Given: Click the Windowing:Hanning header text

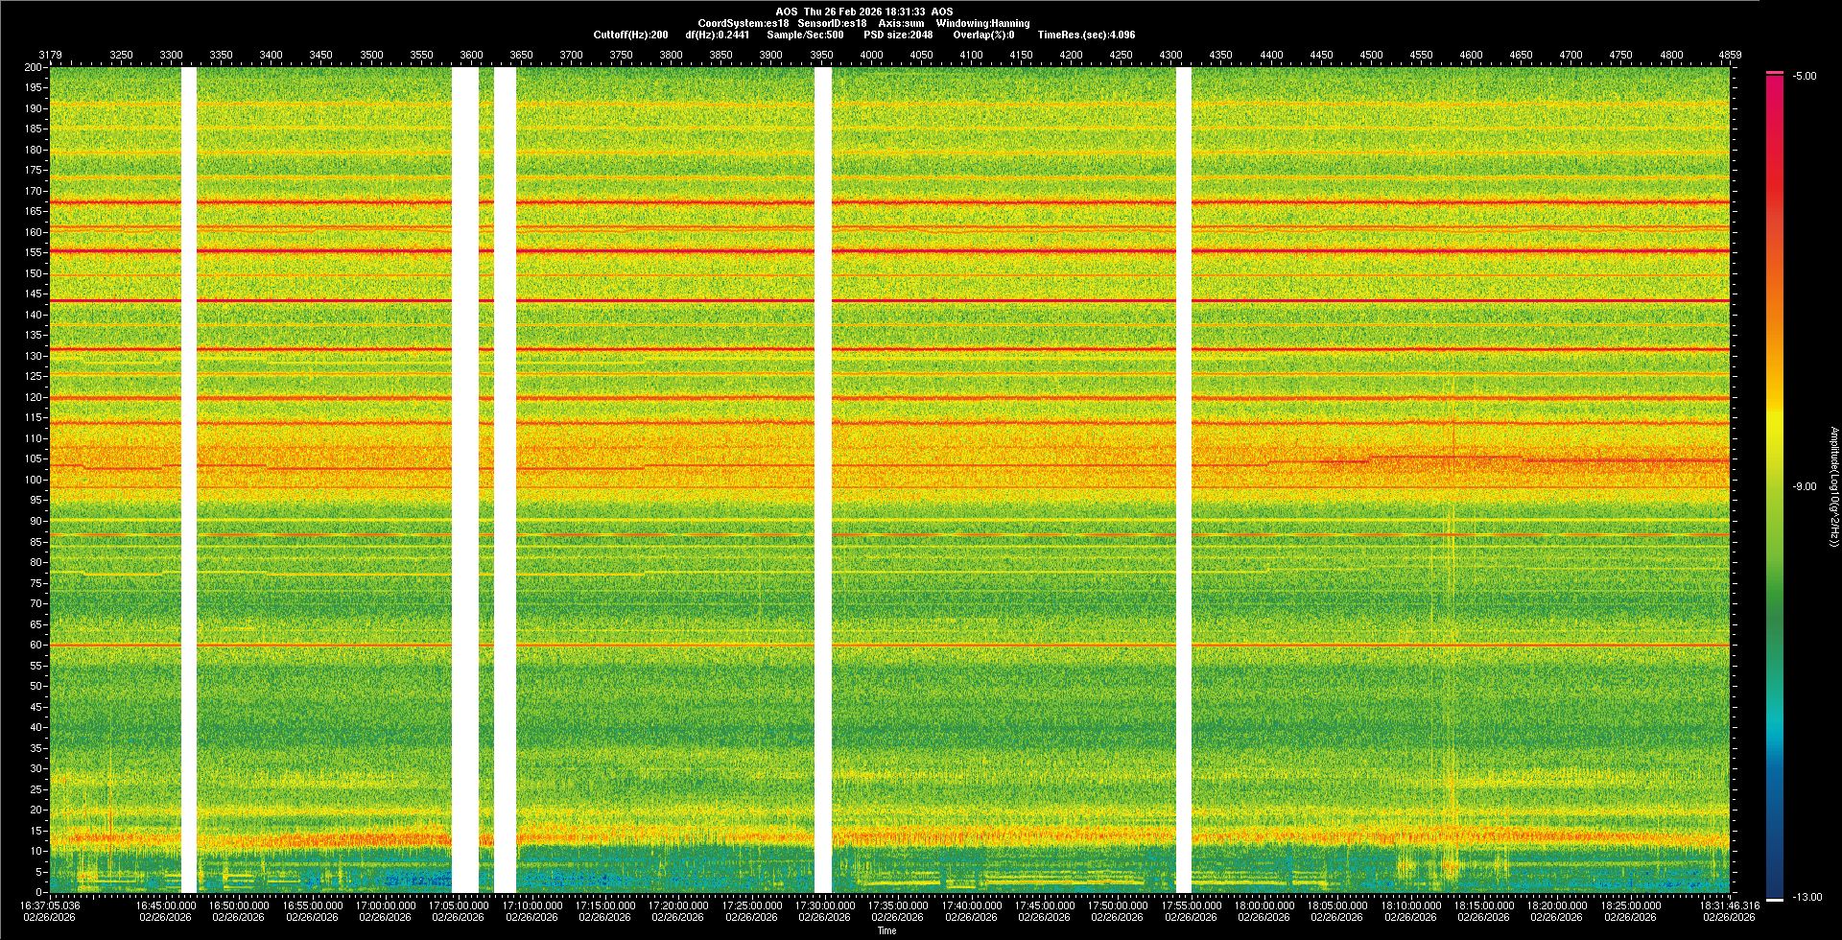Looking at the screenshot, I should [982, 24].
